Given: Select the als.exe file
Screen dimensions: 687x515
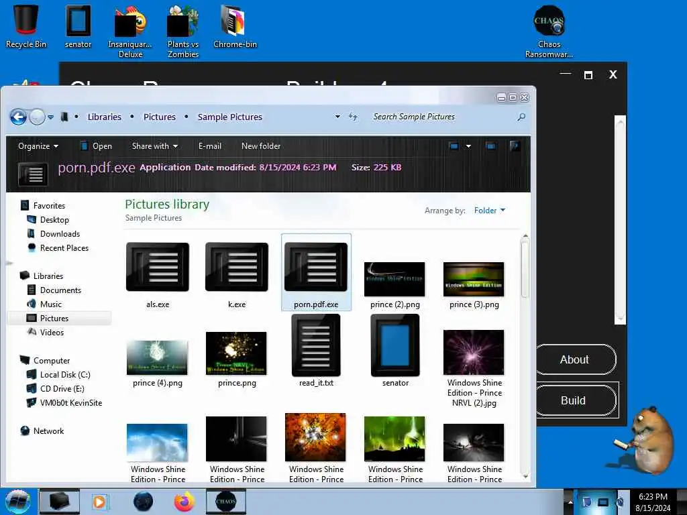Looking at the screenshot, I should click(157, 274).
